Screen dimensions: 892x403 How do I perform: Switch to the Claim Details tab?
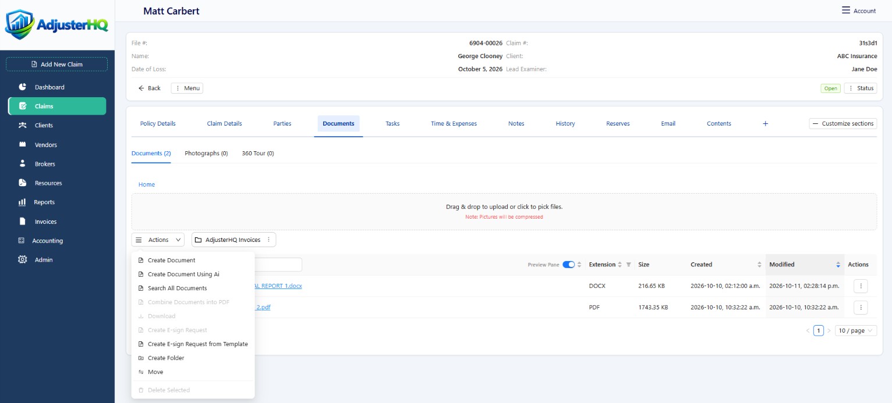224,123
